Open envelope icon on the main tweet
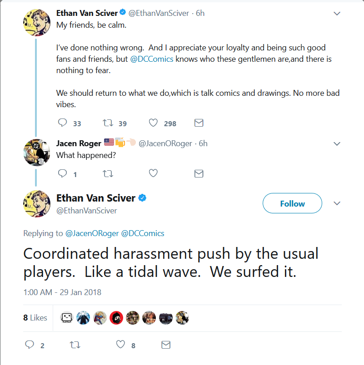 pyautogui.click(x=166, y=345)
